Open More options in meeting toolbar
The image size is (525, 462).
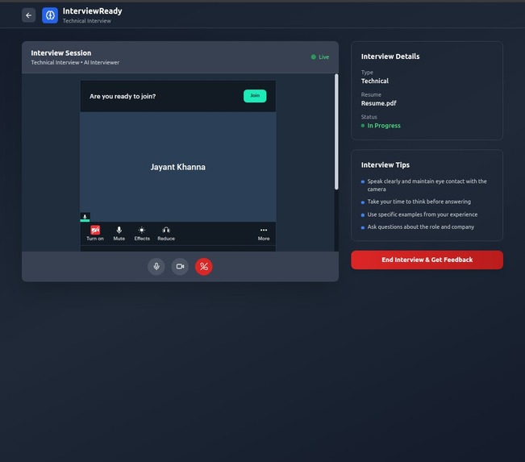pos(264,234)
